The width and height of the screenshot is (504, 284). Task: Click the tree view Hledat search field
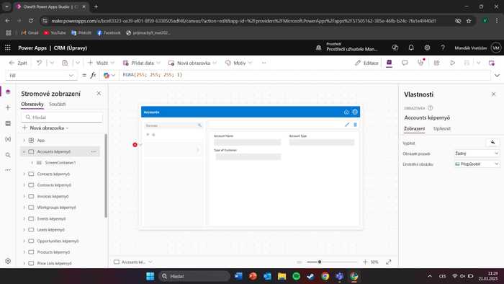pyautogui.click(x=62, y=117)
